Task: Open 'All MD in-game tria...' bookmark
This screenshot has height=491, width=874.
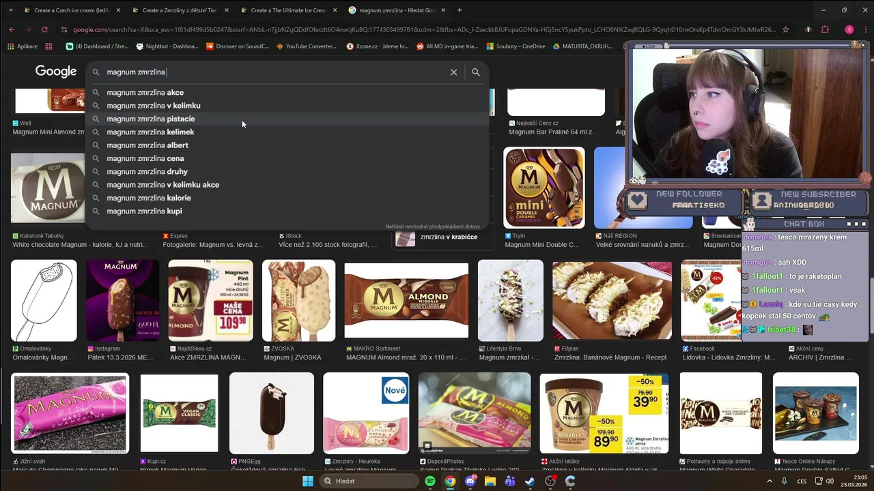Action: point(447,46)
